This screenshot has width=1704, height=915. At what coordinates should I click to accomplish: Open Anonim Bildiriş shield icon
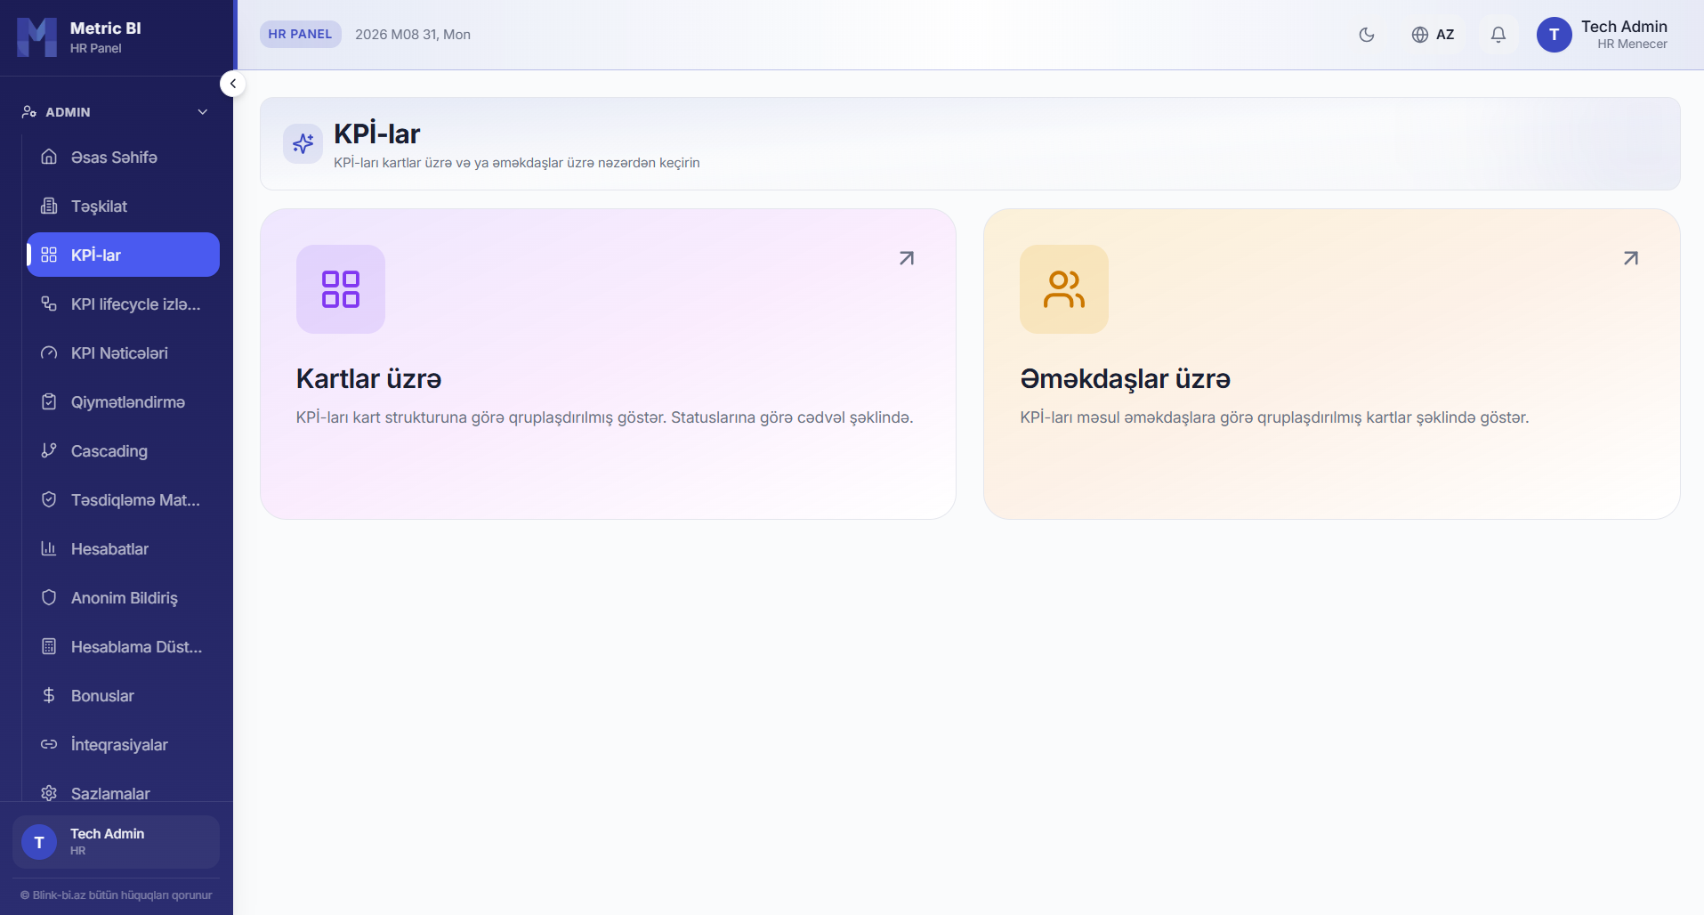tap(49, 597)
